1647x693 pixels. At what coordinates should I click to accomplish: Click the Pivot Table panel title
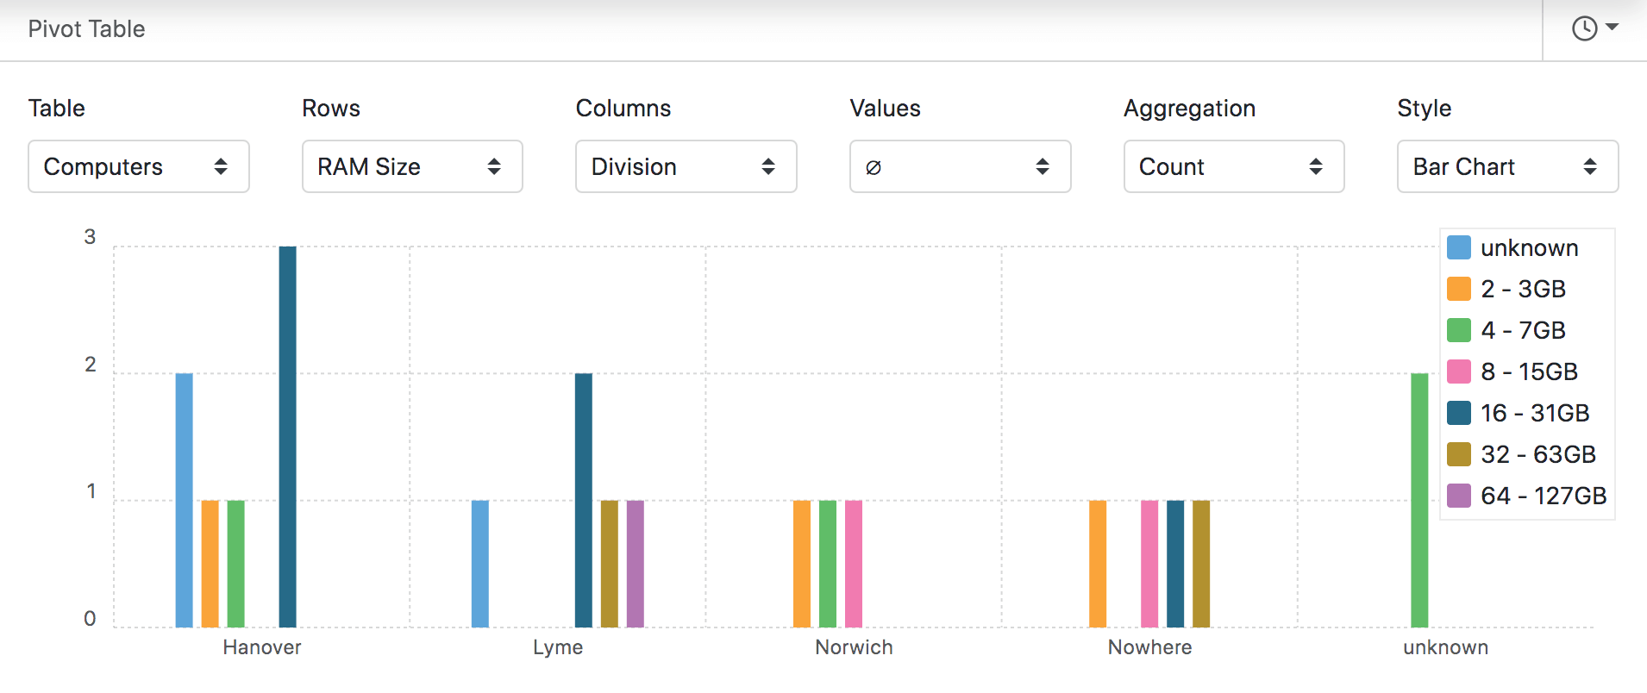pyautogui.click(x=86, y=29)
